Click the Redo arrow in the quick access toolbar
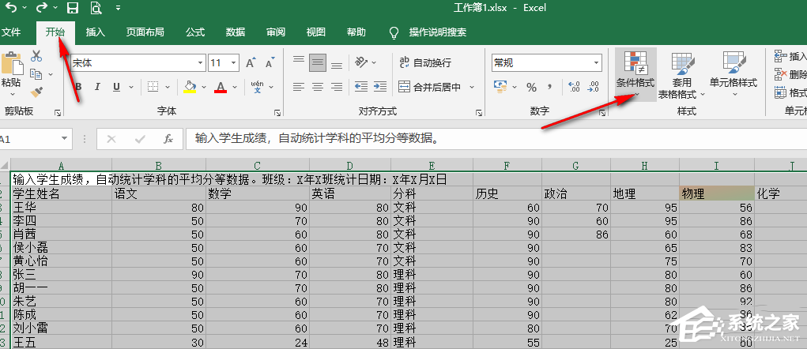 pos(42,8)
